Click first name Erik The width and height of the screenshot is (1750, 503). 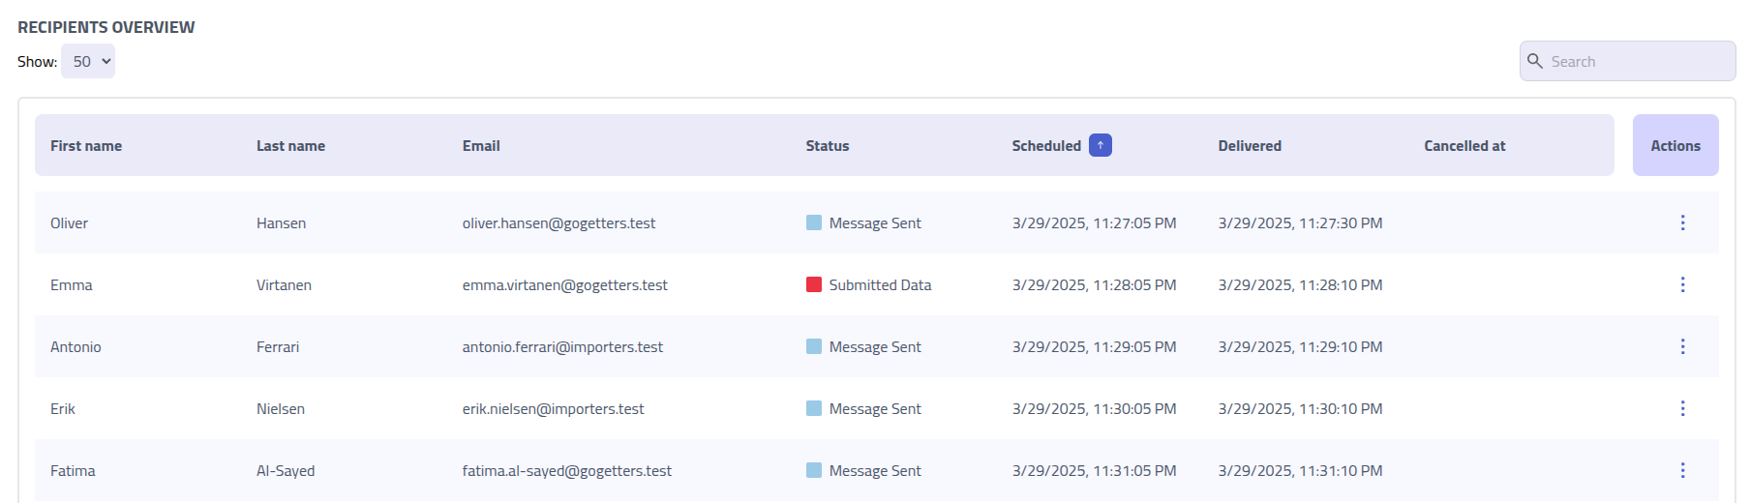(x=63, y=409)
